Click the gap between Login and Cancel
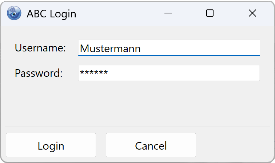This screenshot has height=163, width=275. [x=101, y=146]
